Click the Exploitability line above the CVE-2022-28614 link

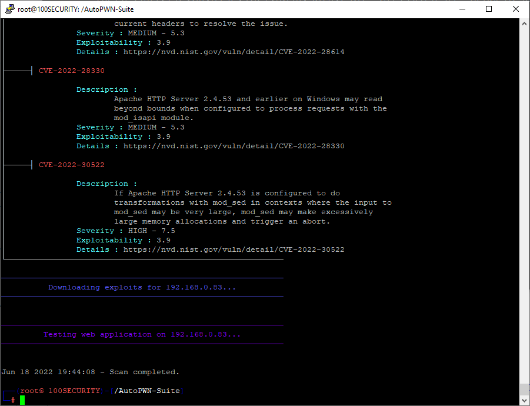click(124, 42)
